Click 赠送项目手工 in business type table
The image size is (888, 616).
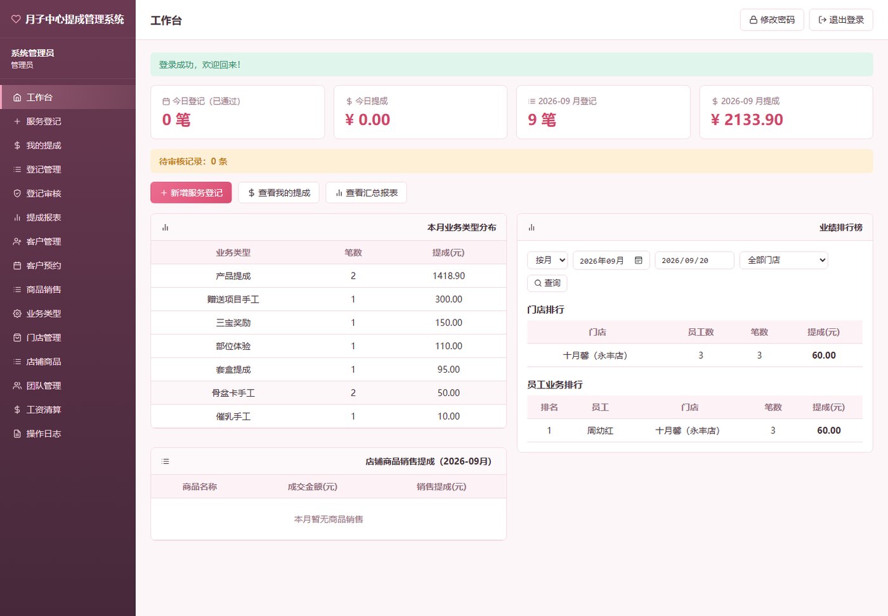click(x=233, y=300)
